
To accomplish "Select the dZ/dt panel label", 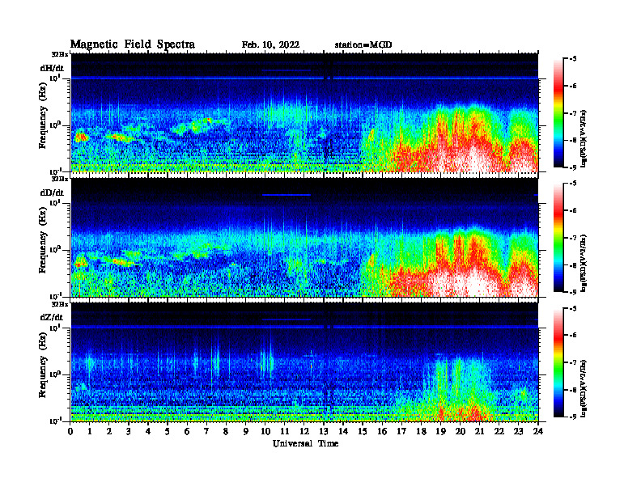I will coord(52,317).
